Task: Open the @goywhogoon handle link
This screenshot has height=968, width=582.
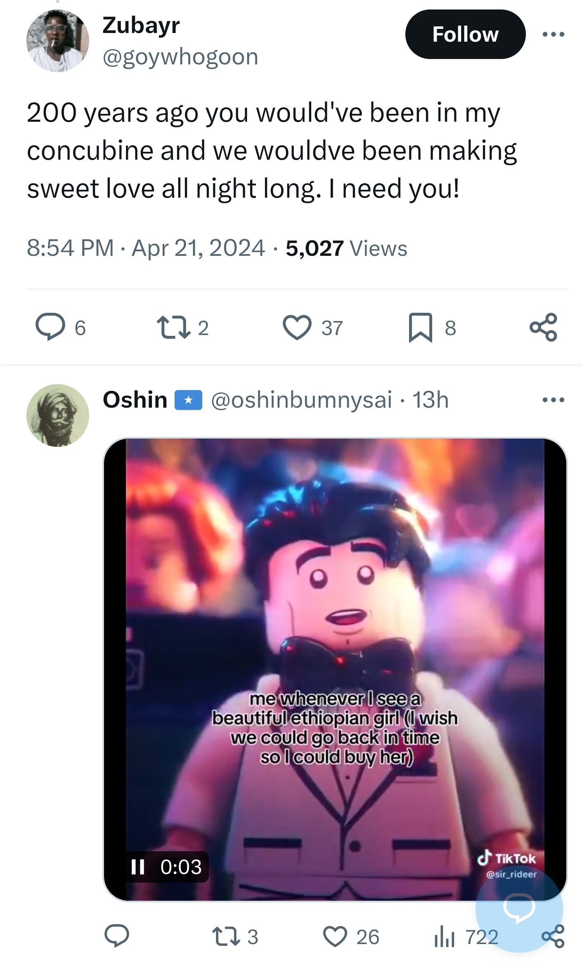Action: click(180, 57)
